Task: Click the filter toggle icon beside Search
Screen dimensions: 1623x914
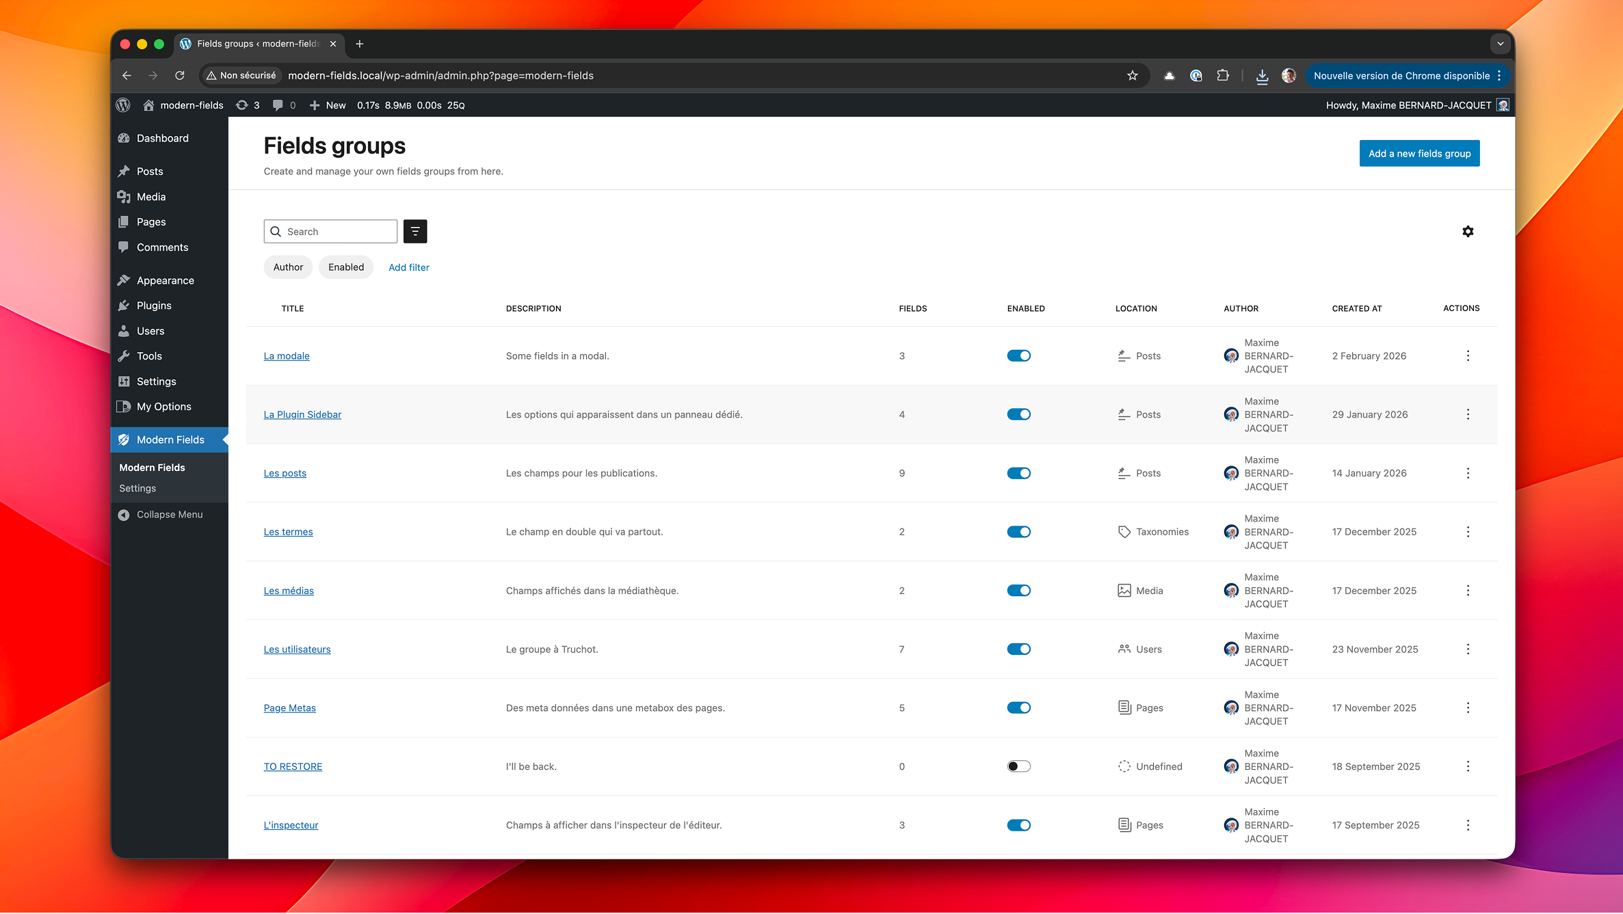Action: (x=414, y=231)
